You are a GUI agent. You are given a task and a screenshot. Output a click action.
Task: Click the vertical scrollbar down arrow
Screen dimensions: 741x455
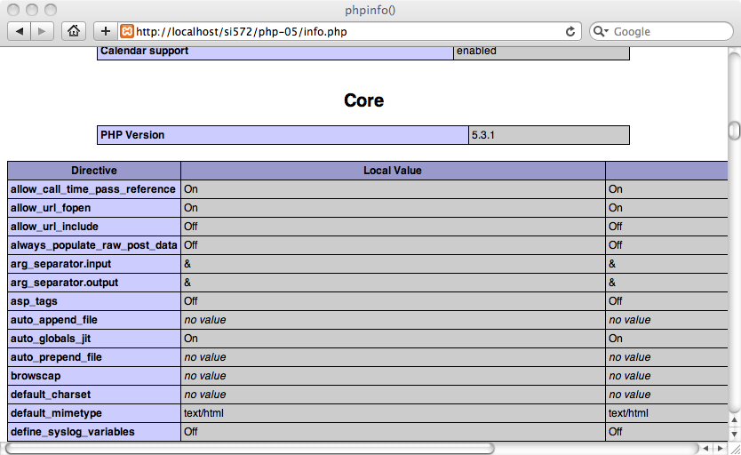(735, 434)
